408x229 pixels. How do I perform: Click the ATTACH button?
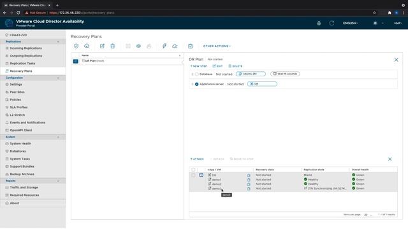197,159
